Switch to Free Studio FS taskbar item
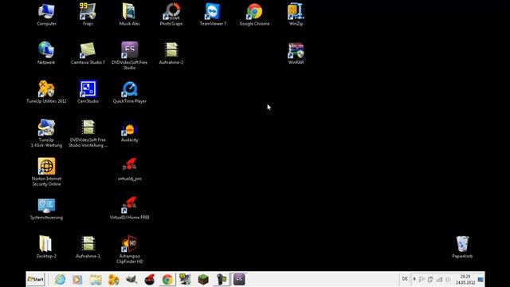Screen dimensions: 510x287 [239, 279]
